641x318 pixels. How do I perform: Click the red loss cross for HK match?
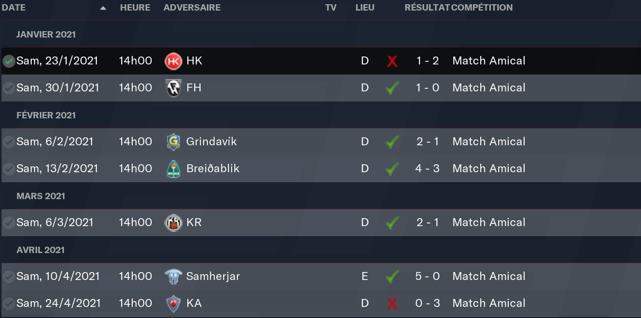(x=392, y=61)
